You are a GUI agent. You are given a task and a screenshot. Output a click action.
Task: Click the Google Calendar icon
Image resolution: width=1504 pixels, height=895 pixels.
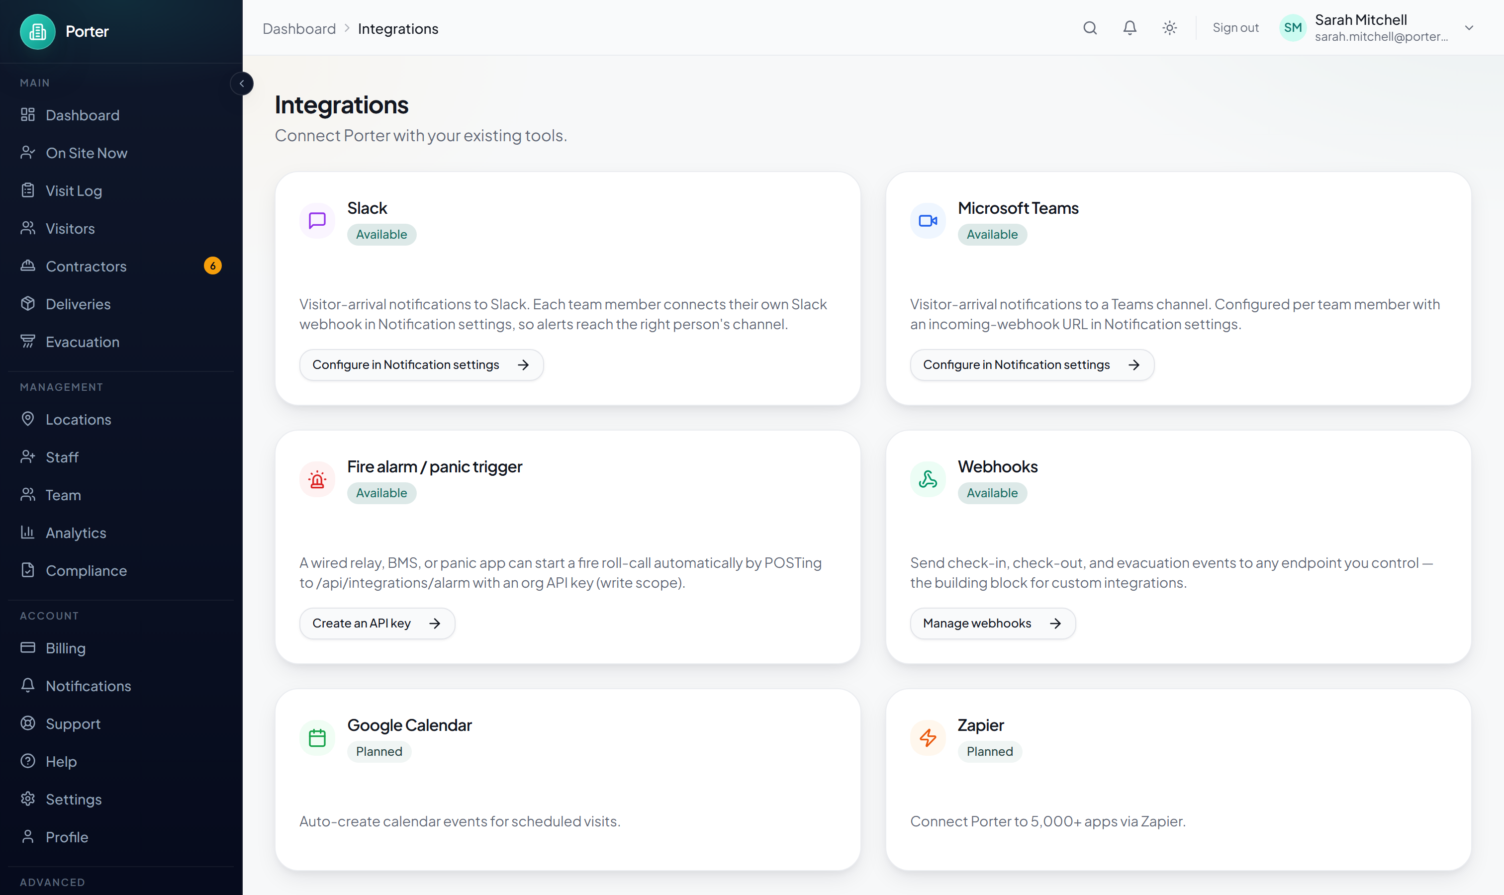pos(317,738)
